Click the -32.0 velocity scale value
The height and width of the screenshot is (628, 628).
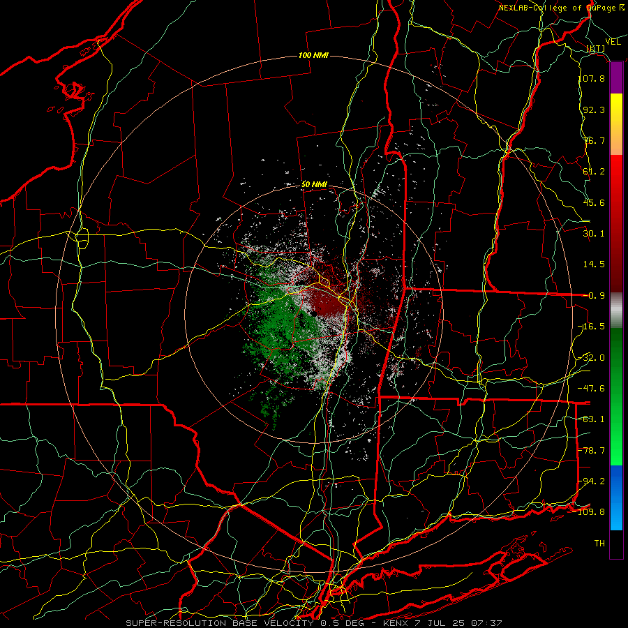point(592,358)
